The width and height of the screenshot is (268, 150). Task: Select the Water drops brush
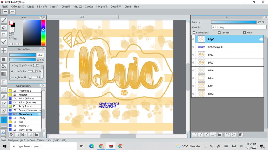coord(25,130)
